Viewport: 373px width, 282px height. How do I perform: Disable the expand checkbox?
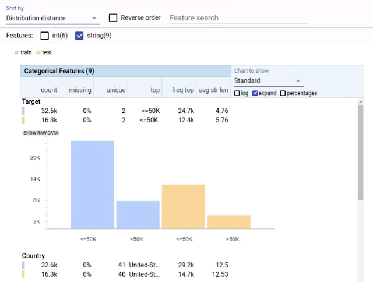tap(255, 93)
